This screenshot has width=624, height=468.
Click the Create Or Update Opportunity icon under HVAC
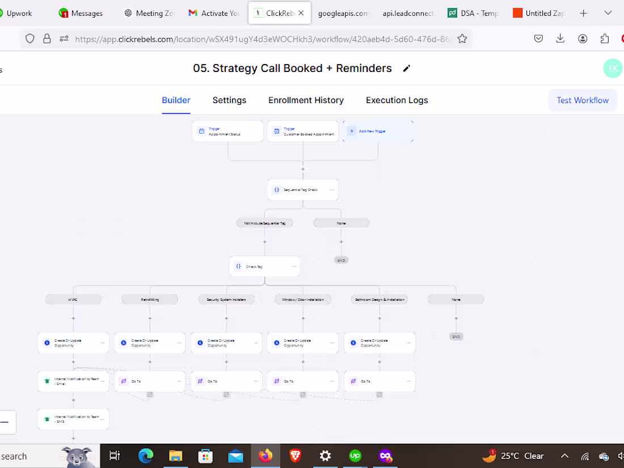[47, 342]
